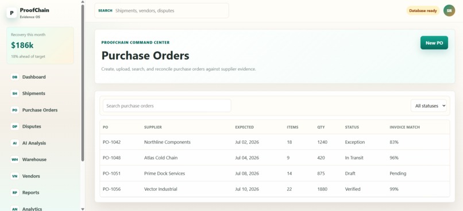Image resolution: width=463 pixels, height=211 pixels.
Task: Click the 96% invoice match value
Action: (394, 158)
